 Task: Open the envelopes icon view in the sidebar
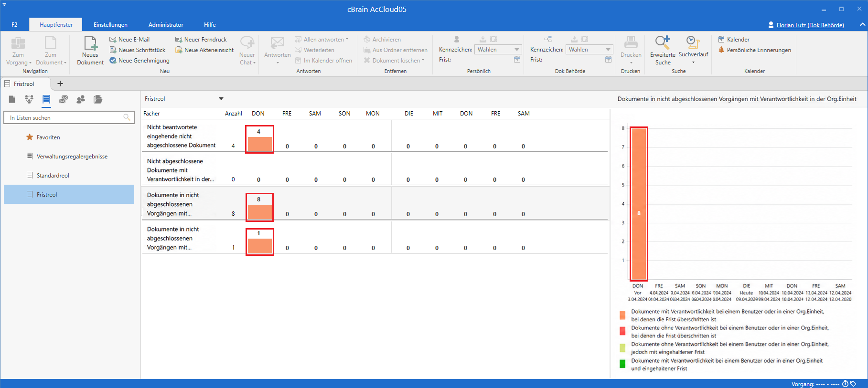click(64, 99)
